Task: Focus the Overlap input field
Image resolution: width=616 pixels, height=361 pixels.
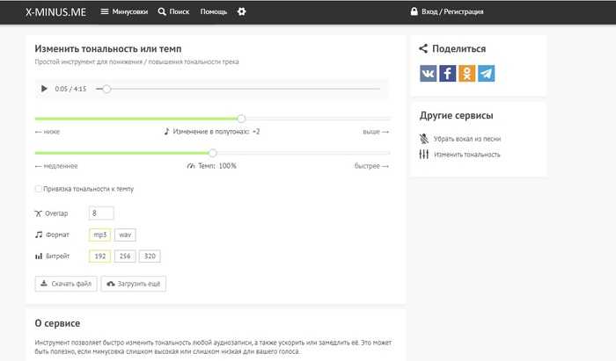Action: (101, 213)
